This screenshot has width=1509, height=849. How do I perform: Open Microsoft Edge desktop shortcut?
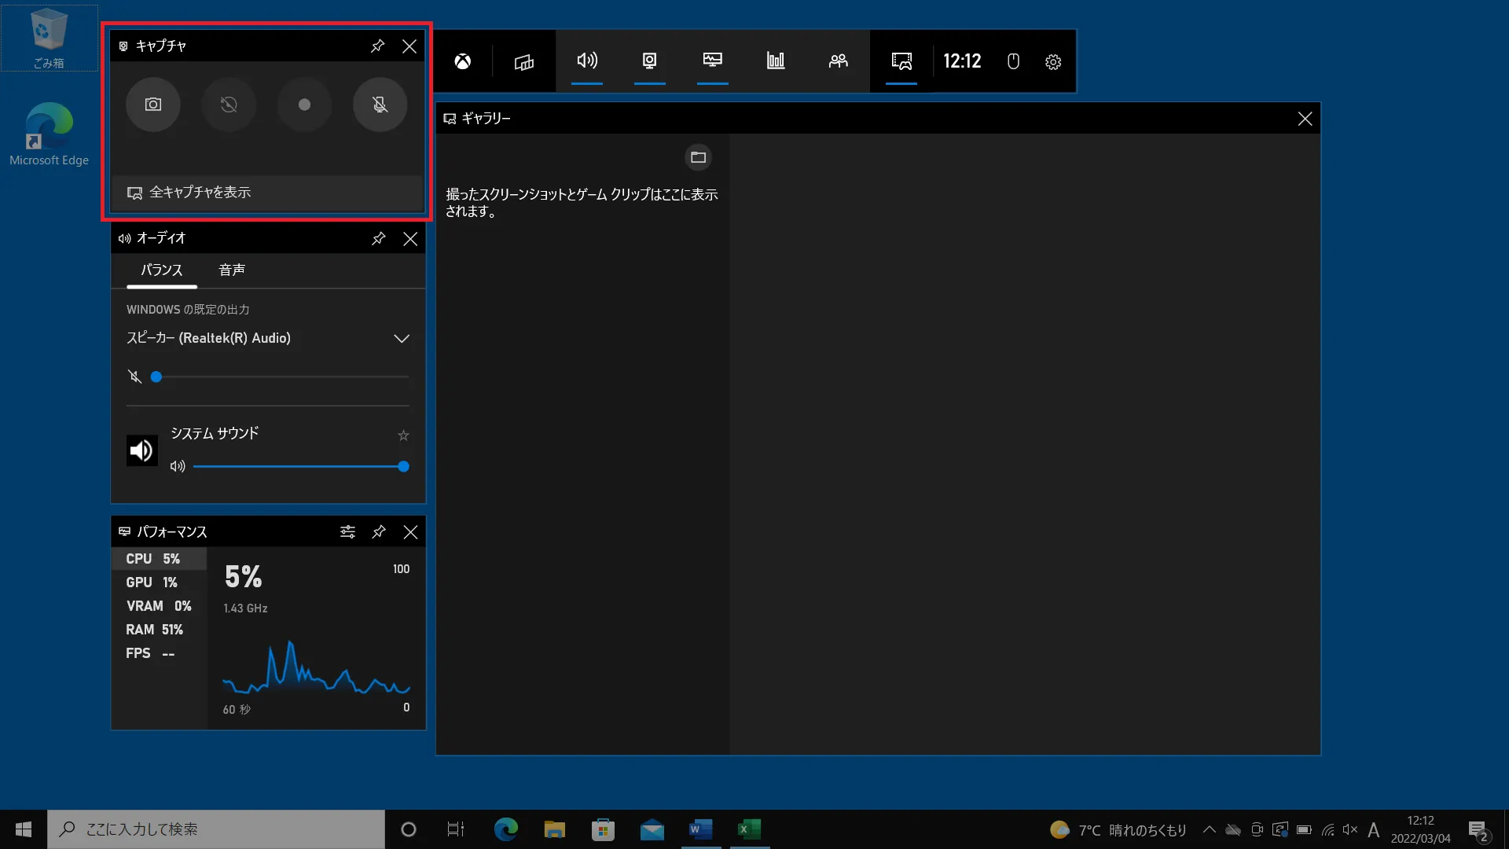click(x=49, y=134)
